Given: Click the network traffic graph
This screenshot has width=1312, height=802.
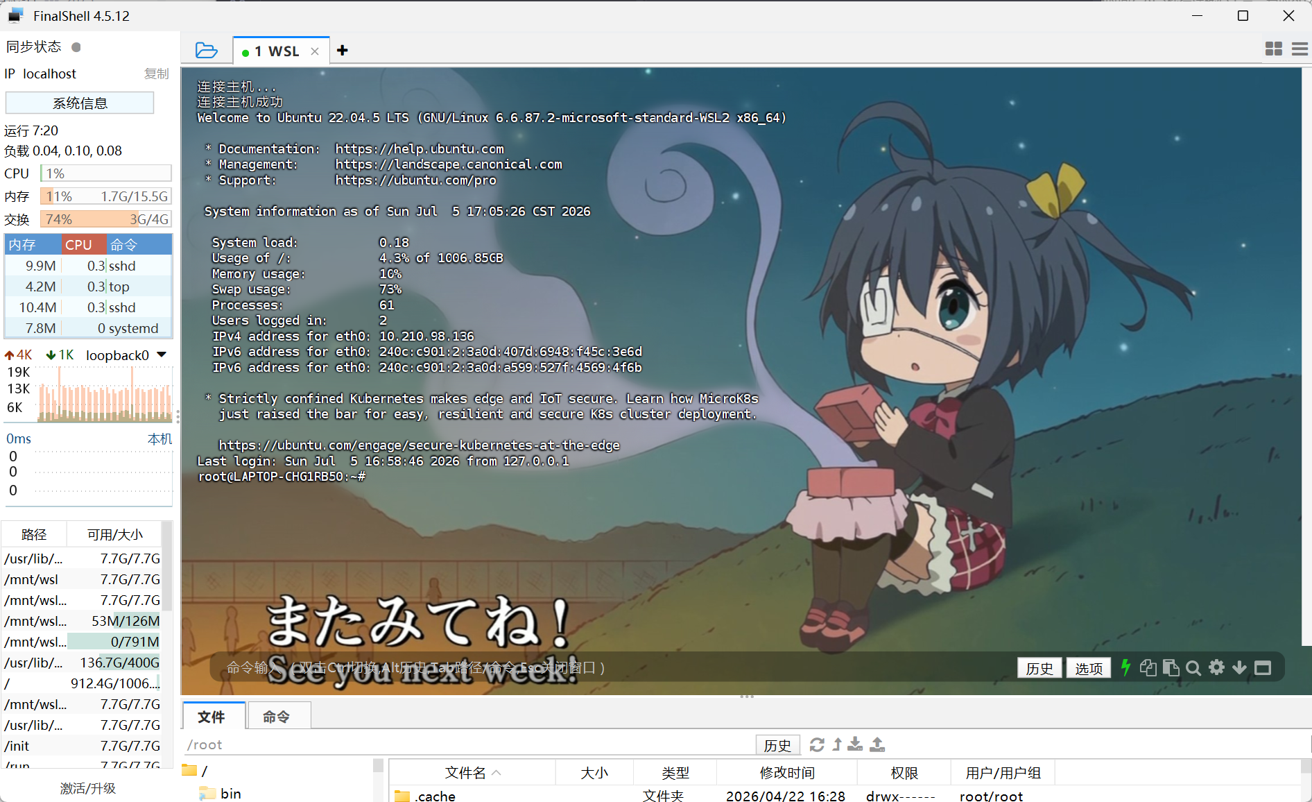Looking at the screenshot, I should [104, 393].
